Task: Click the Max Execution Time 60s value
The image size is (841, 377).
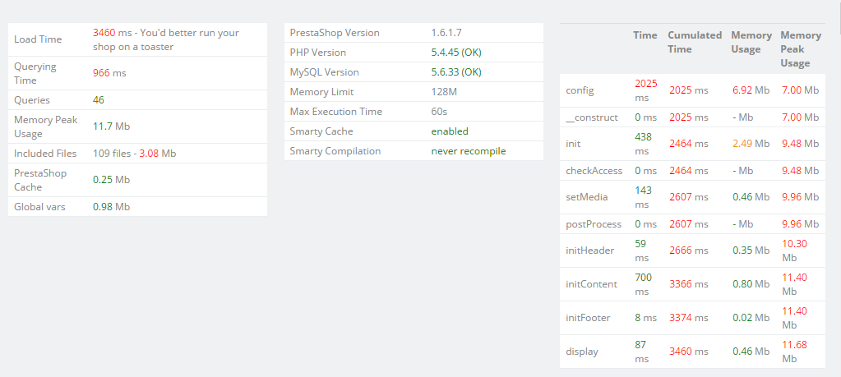Action: 439,112
